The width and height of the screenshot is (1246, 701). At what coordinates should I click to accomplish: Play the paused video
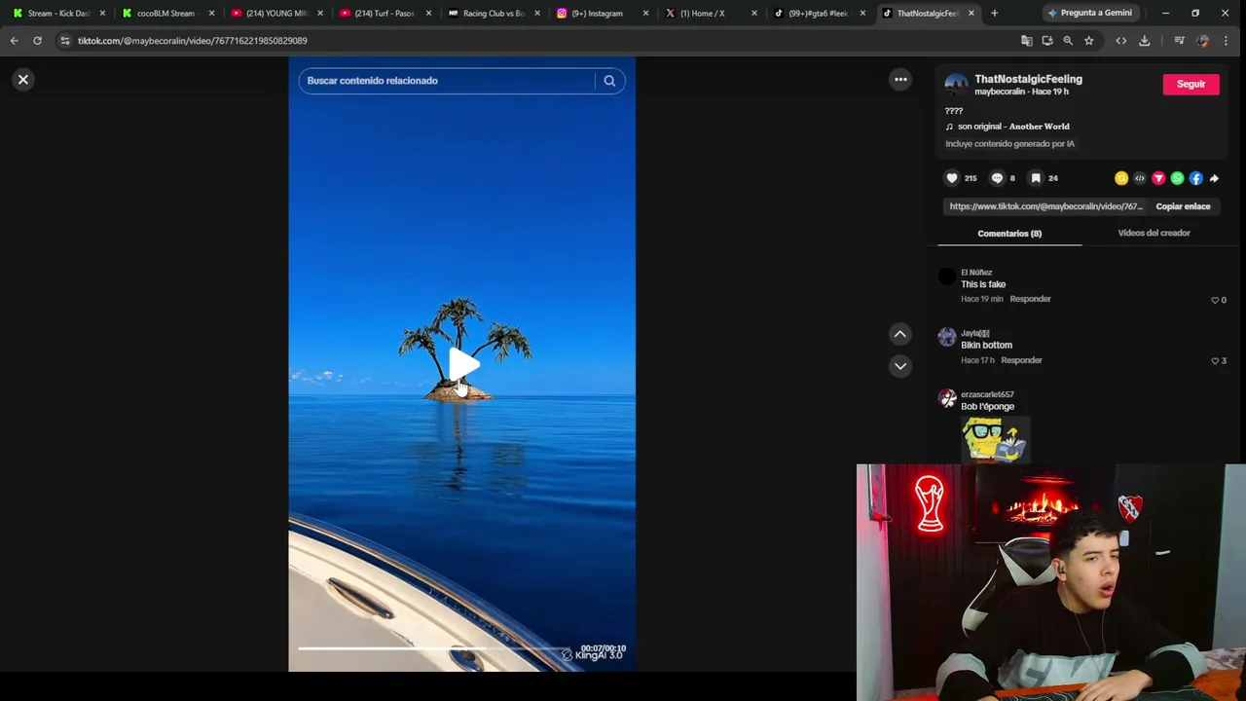click(x=463, y=365)
